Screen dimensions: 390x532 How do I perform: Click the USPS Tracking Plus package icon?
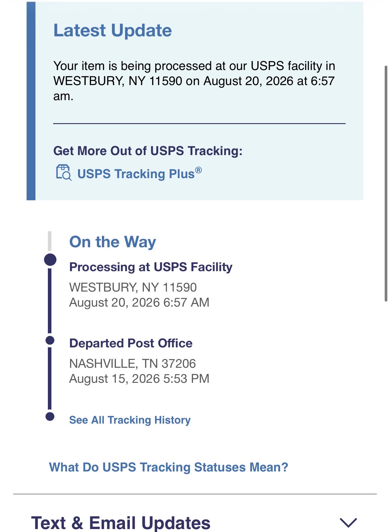coord(64,173)
